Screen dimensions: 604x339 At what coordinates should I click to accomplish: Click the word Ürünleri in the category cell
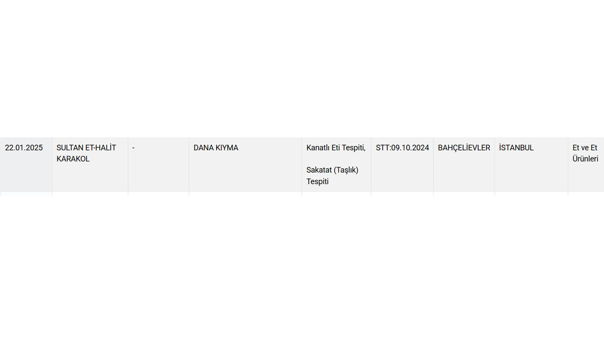point(585,159)
